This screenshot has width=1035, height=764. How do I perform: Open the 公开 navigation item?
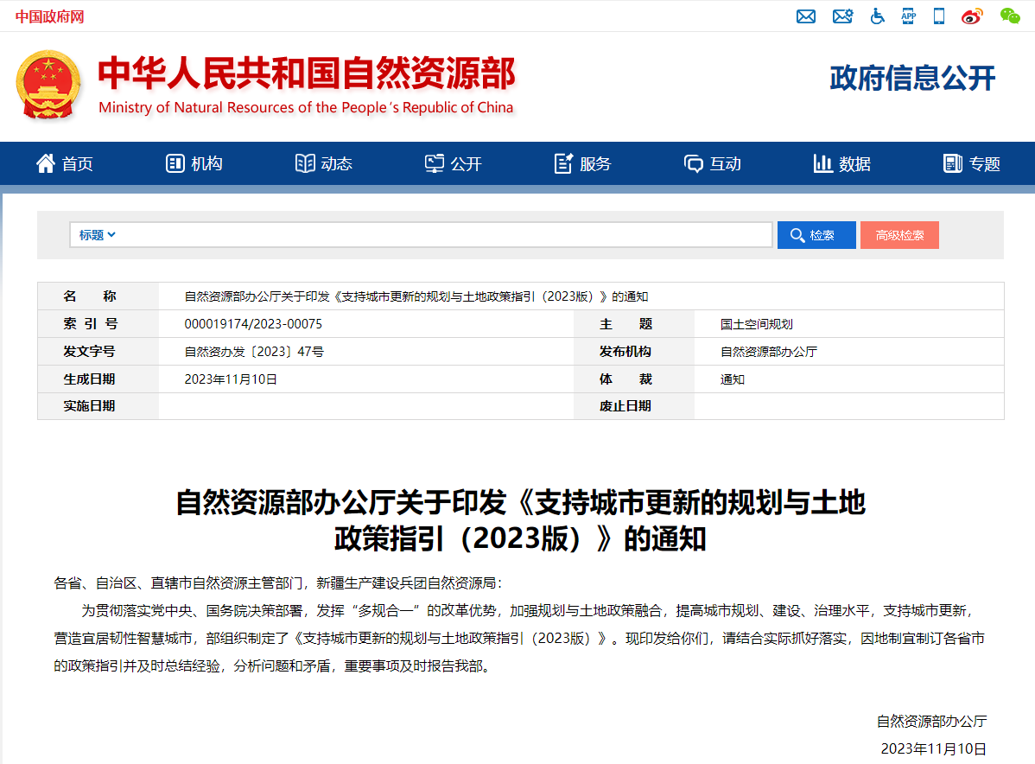454,163
